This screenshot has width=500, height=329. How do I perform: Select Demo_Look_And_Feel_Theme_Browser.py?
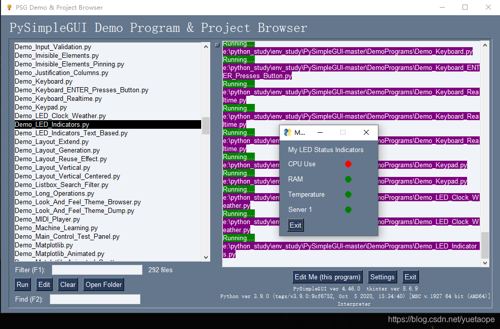pyautogui.click(x=108, y=202)
